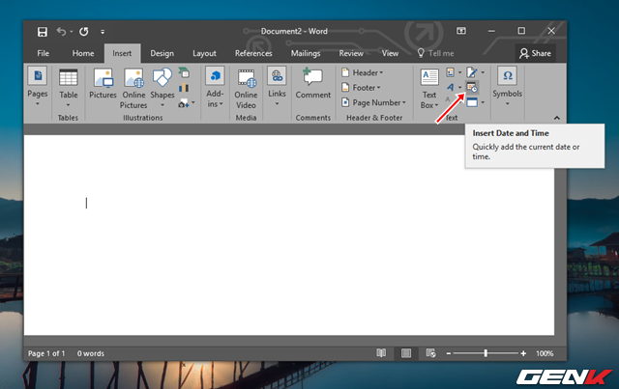This screenshot has height=389, width=619.
Task: Zoom out with the minus button
Action: [449, 353]
